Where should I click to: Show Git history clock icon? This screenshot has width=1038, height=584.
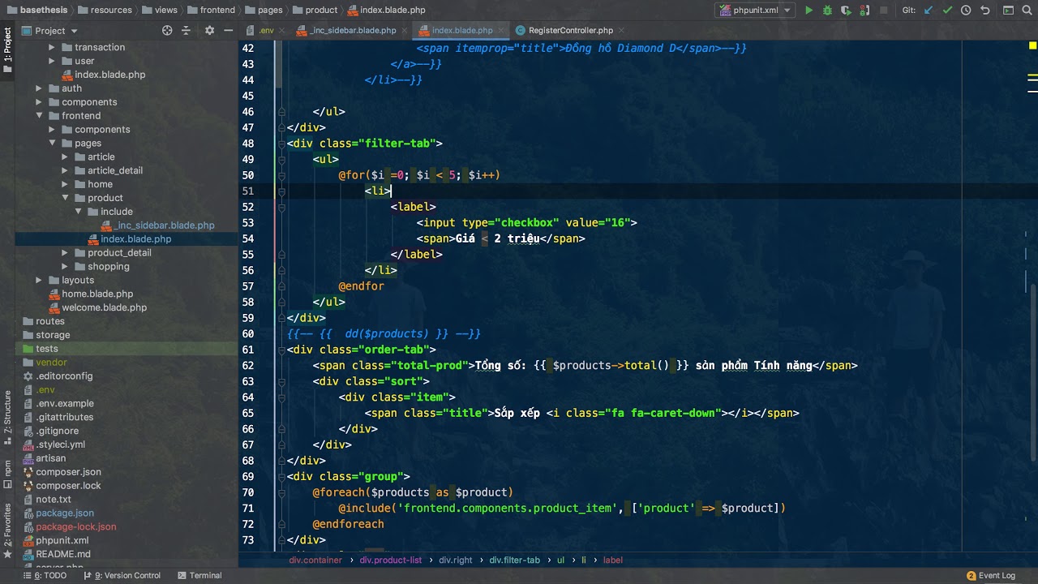[x=966, y=11]
